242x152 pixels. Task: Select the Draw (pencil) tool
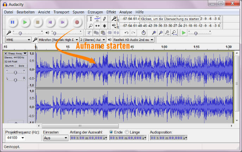(x=104, y=19)
